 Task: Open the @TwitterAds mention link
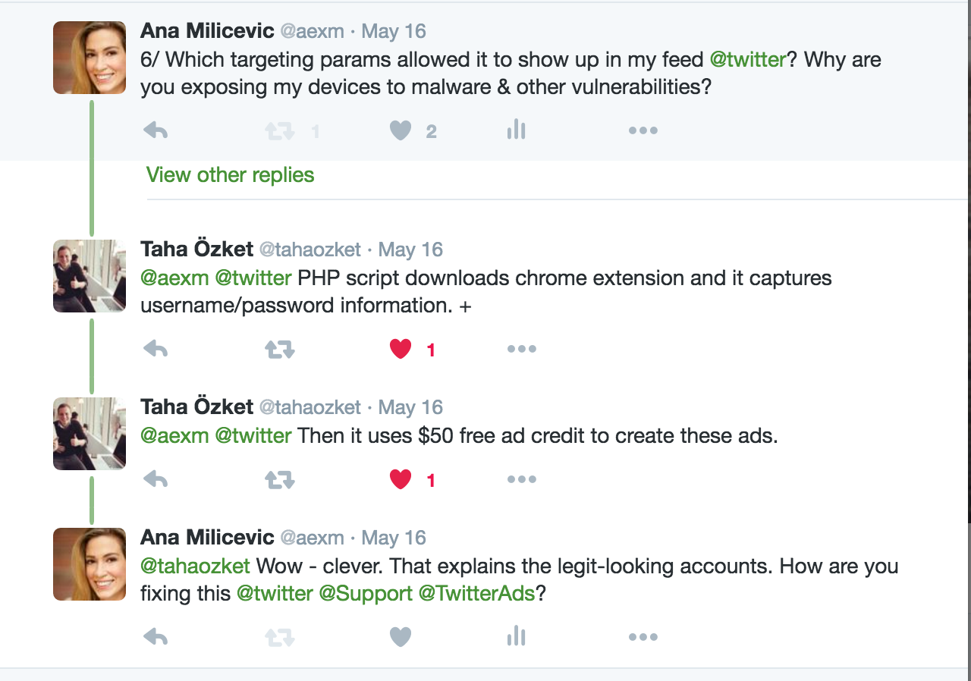(x=477, y=594)
